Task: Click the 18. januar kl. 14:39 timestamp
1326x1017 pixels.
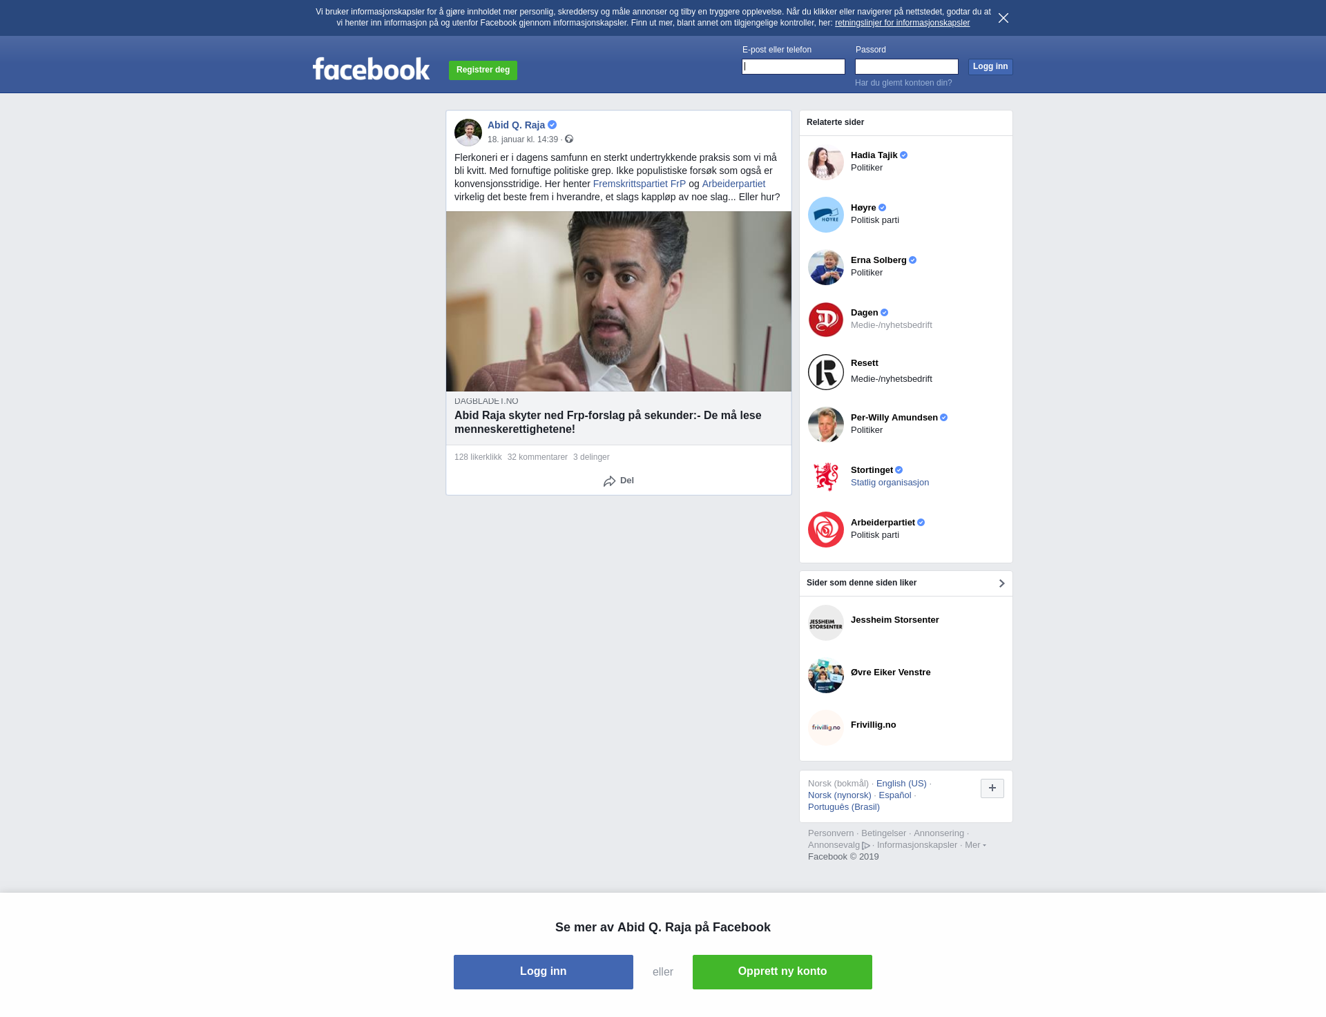Action: tap(523, 139)
